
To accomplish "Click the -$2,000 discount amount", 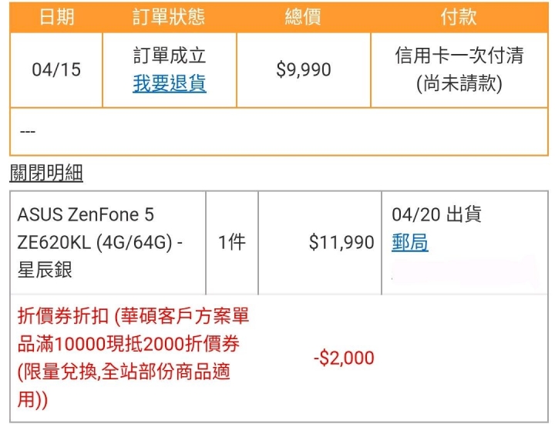I will 344,358.
